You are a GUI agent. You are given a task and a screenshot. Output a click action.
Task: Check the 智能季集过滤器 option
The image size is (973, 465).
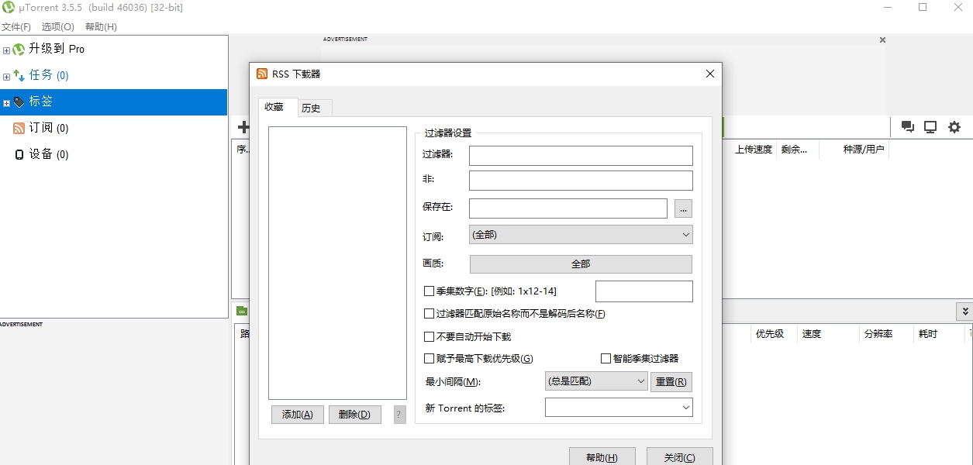606,357
